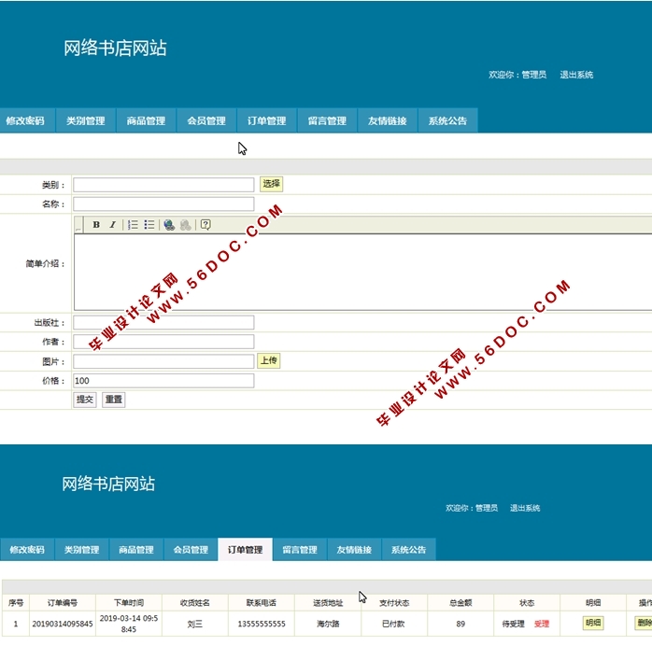Open 修改密码 in the lower navigation bar

coord(27,550)
